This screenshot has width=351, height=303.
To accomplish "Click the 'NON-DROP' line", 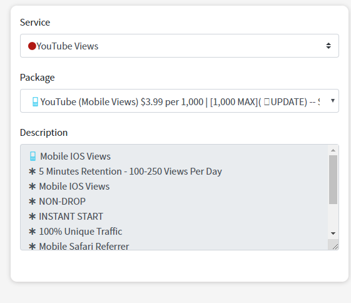I will [57, 202].
